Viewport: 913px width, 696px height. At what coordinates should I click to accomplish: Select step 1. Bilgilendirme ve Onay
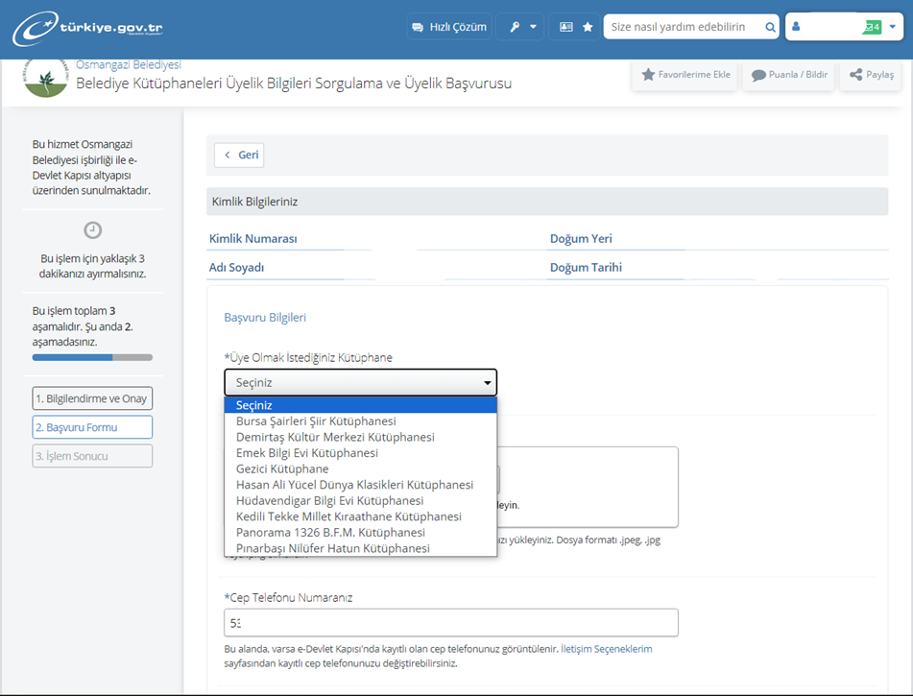pos(92,398)
